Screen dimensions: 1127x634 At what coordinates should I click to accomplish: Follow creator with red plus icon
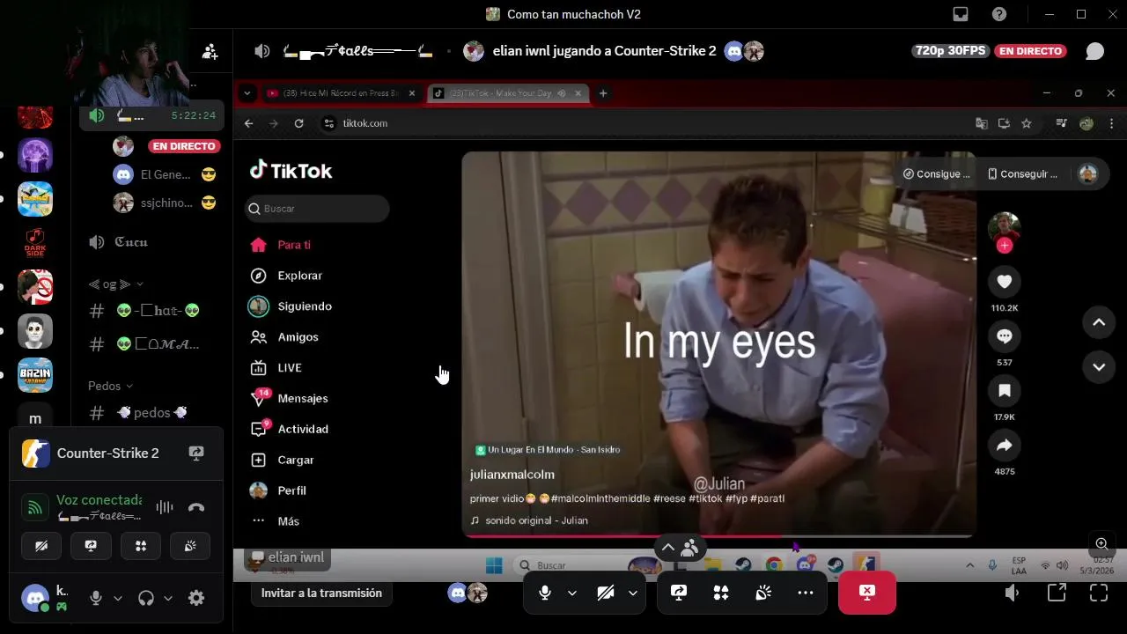1005,246
